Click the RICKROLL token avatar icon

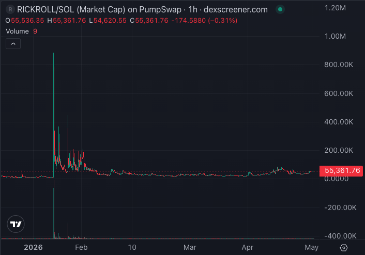[10, 9]
